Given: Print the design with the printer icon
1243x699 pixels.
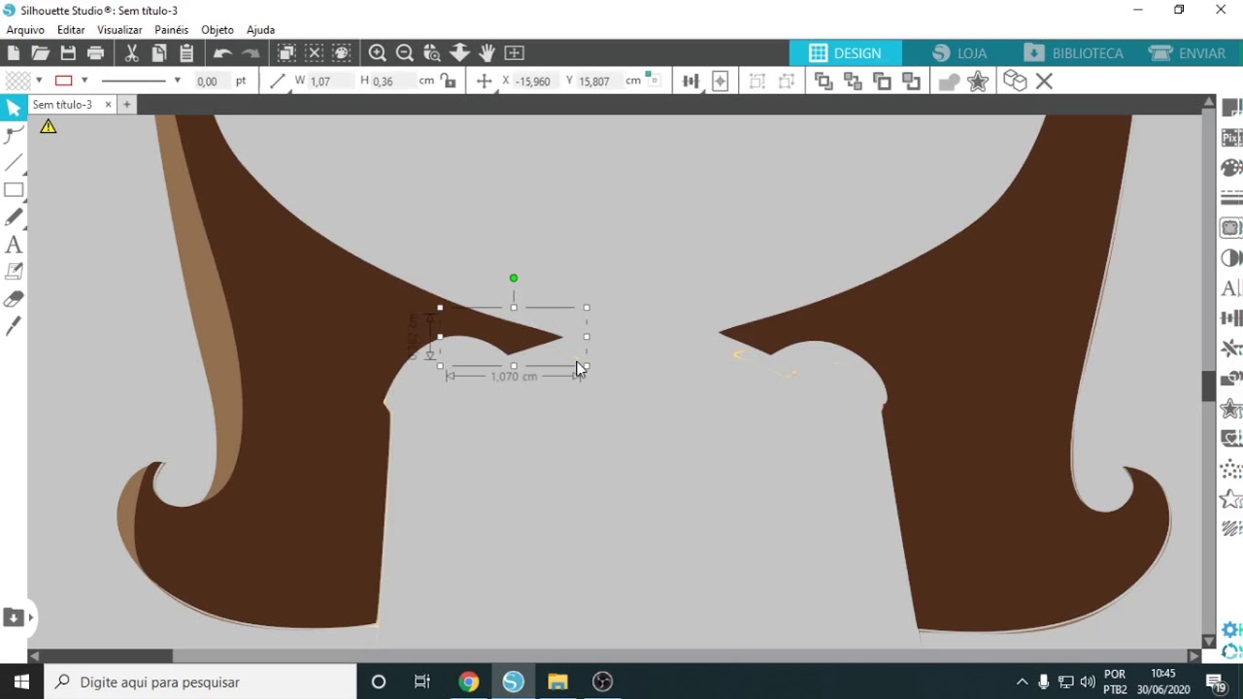Looking at the screenshot, I should [95, 53].
